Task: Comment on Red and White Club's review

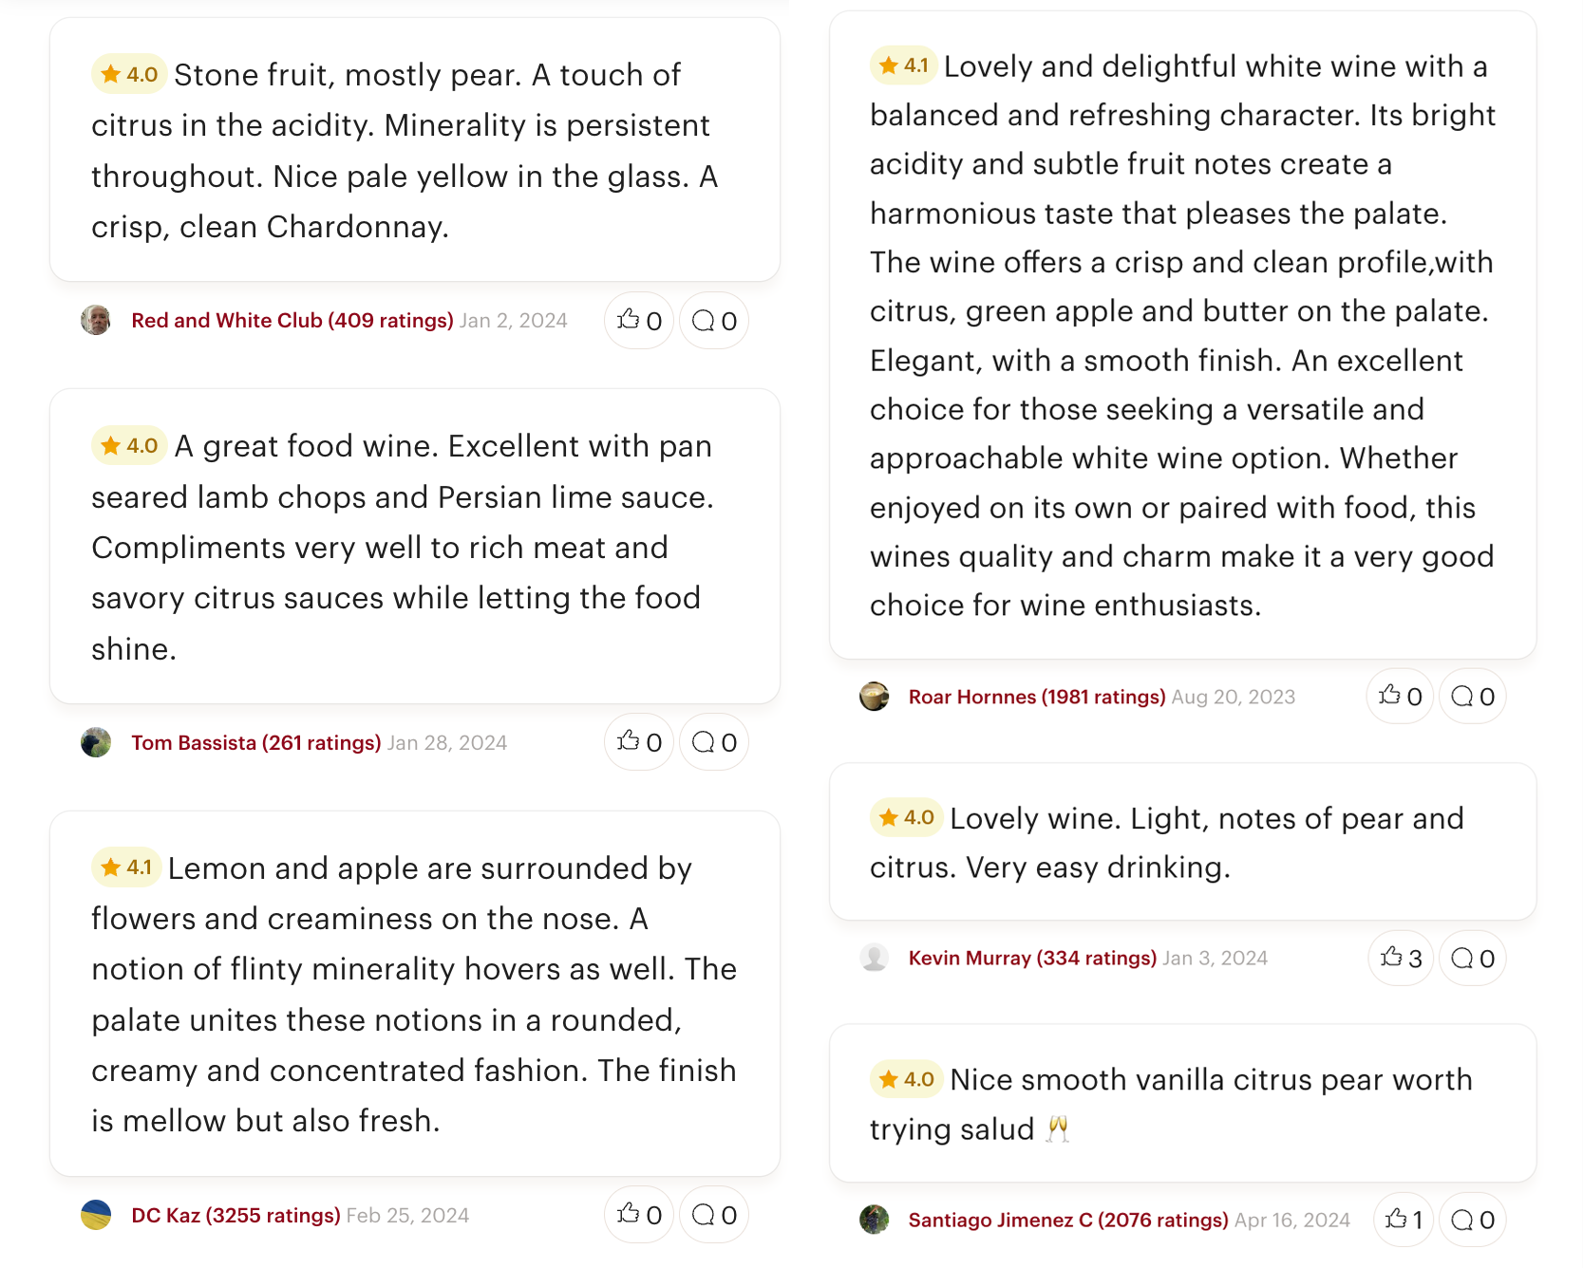Action: click(714, 321)
